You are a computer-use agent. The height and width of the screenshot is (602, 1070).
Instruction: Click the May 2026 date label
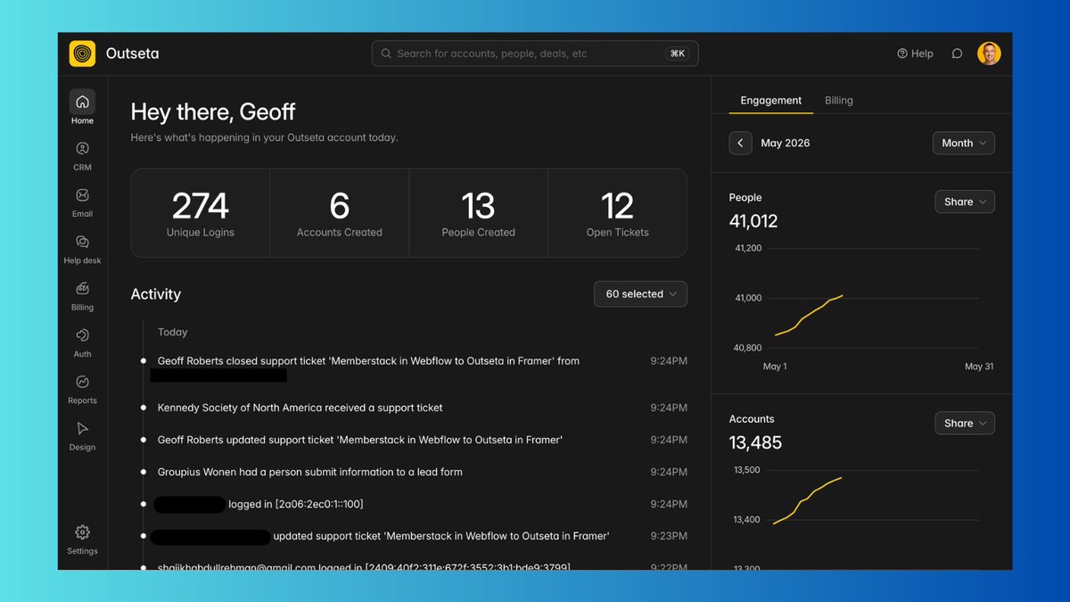point(786,143)
